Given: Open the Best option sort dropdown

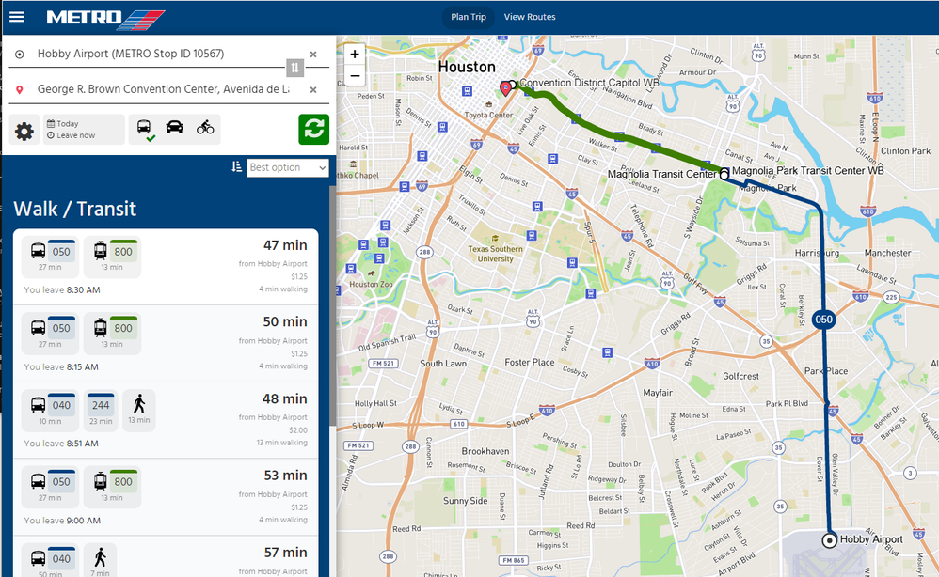Looking at the screenshot, I should 288,167.
